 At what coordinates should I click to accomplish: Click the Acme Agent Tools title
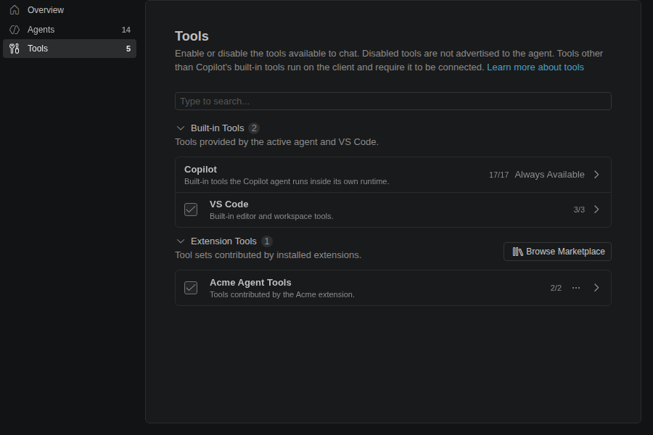click(250, 283)
